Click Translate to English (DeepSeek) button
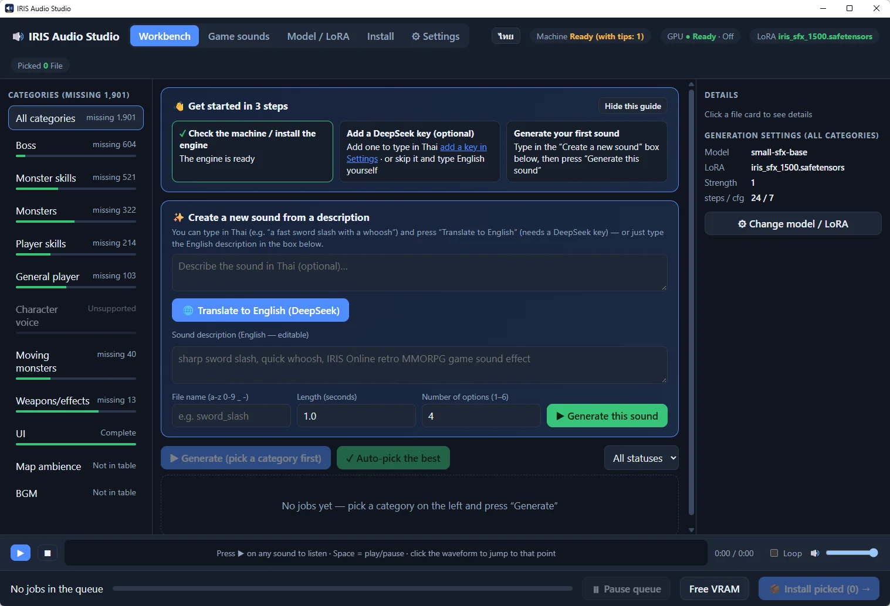Screen dimensions: 890x606 pyautogui.click(x=260, y=311)
